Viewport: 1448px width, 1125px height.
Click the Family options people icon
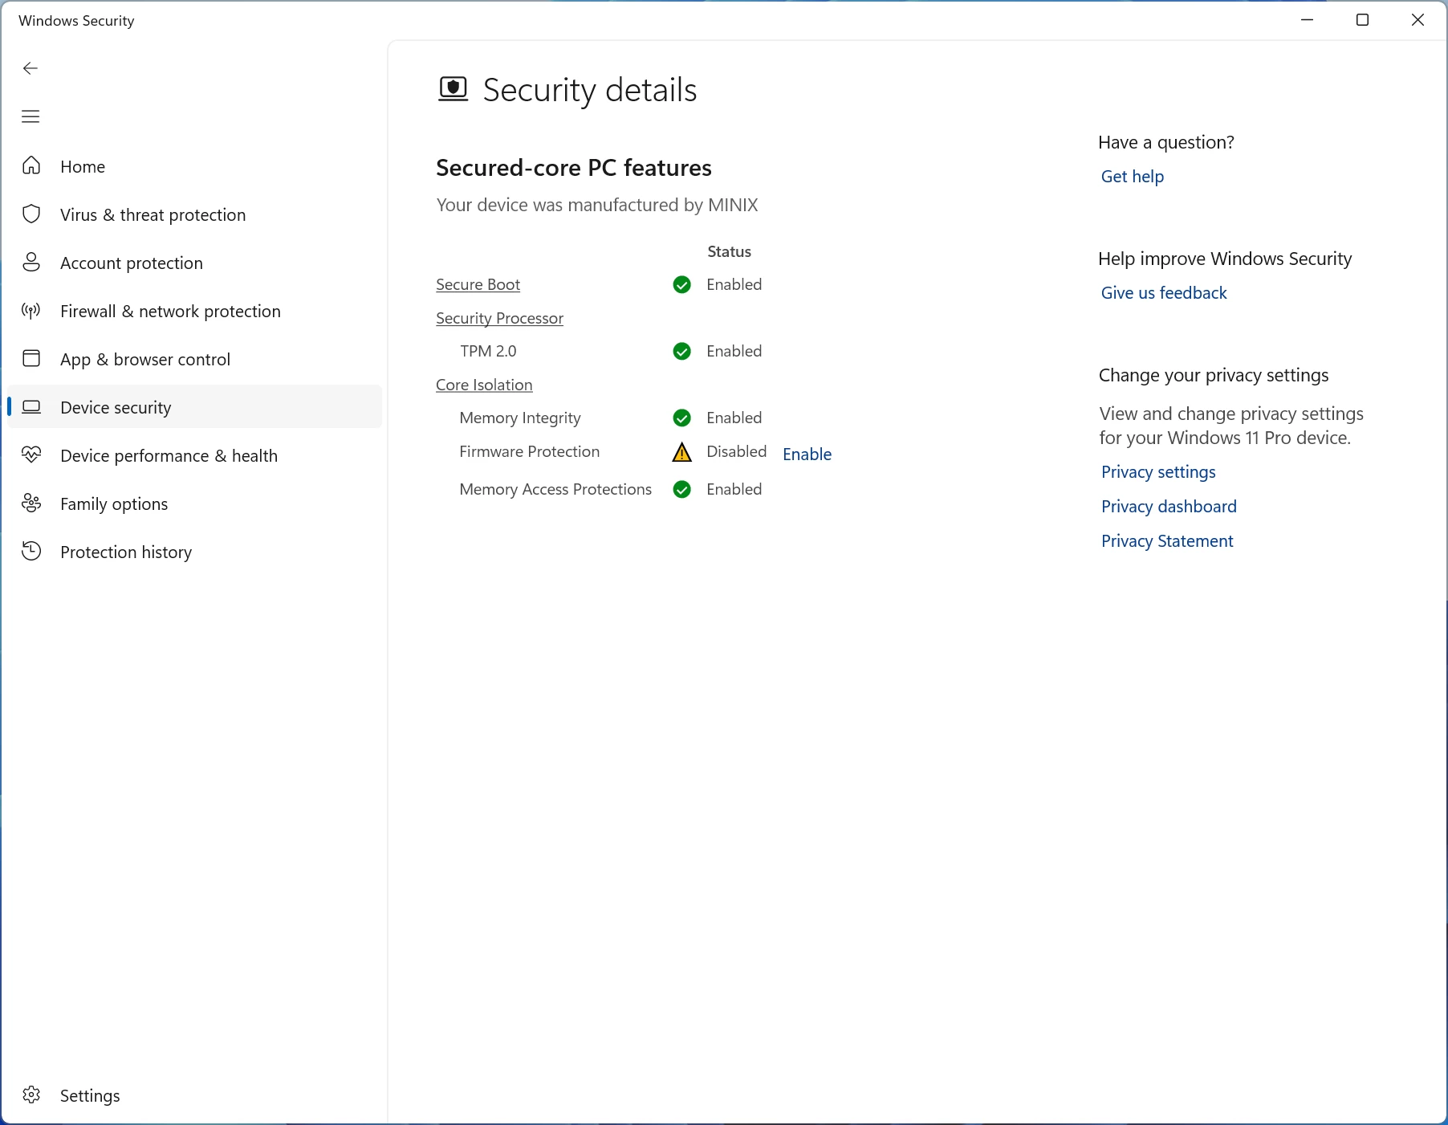point(31,503)
